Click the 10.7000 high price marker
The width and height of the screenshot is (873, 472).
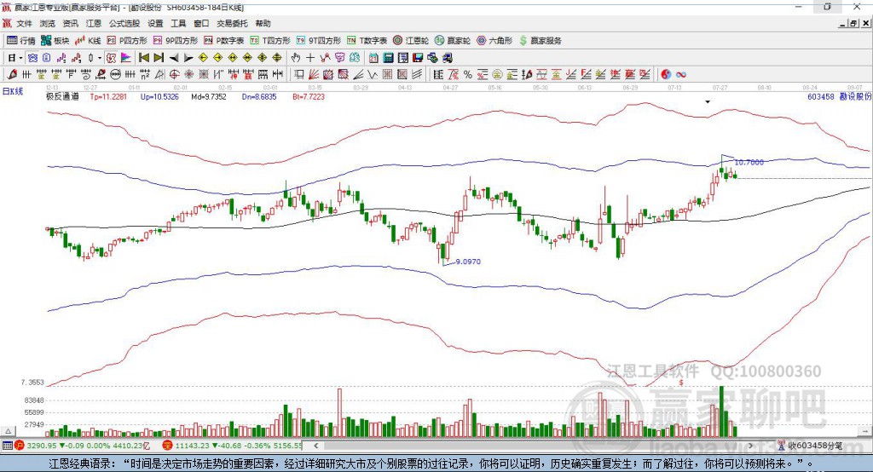(749, 163)
